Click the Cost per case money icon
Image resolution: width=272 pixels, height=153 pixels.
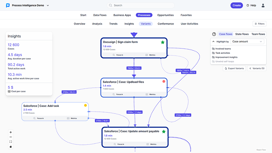pos(9,91)
